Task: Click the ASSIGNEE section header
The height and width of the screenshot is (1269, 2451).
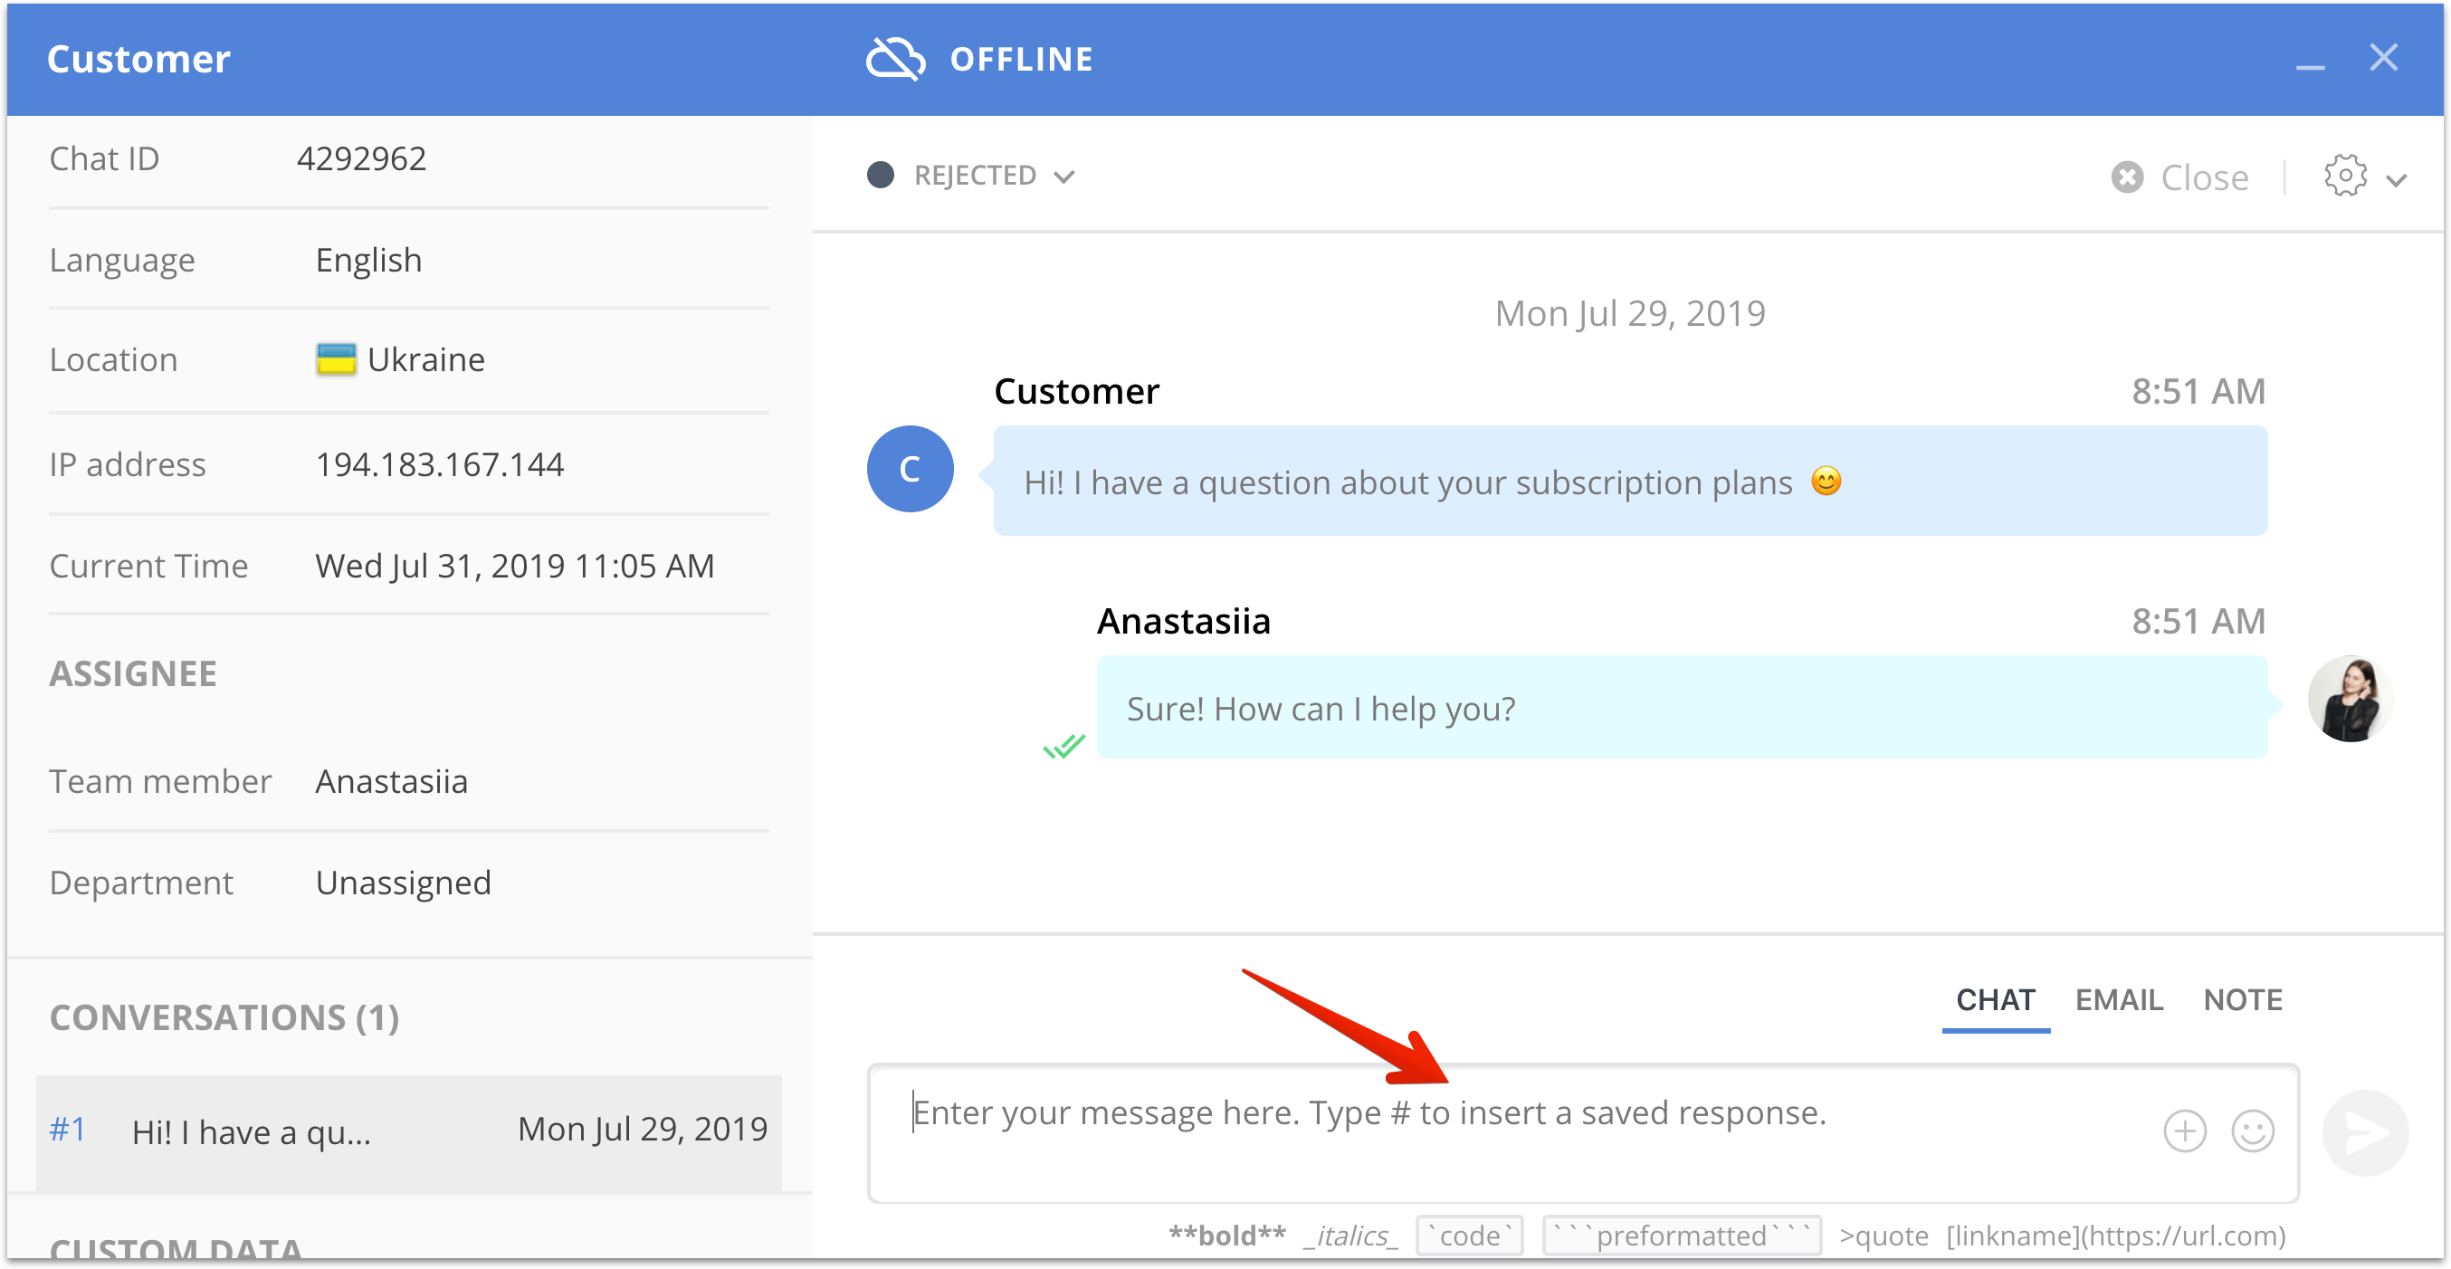Action: 133,673
